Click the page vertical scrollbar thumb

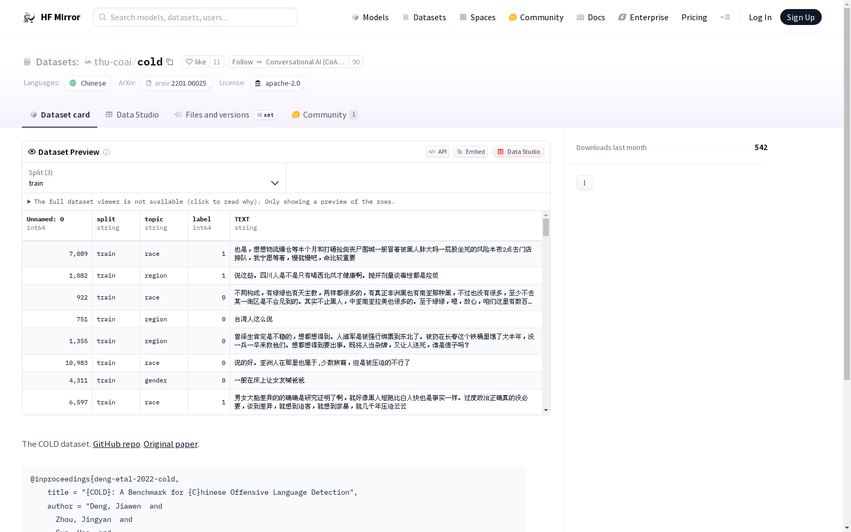click(x=847, y=194)
